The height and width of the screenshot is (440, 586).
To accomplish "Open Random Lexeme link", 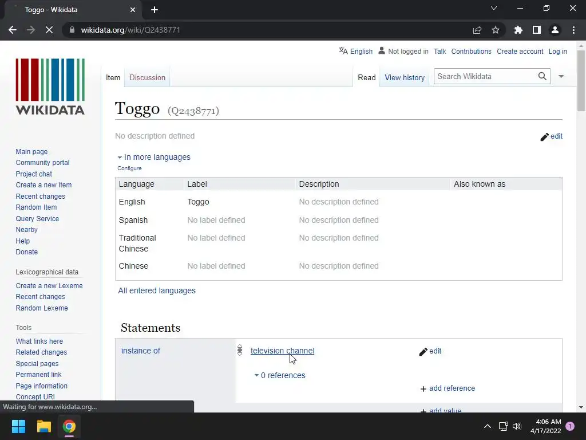I will pos(42,308).
